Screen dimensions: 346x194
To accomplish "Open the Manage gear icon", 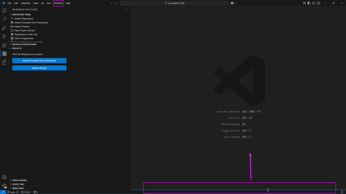I will point(4,186).
